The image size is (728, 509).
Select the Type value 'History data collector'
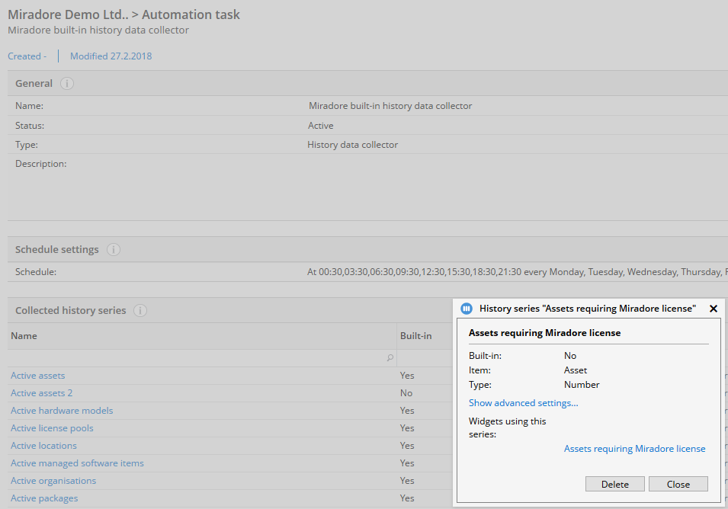coord(352,145)
